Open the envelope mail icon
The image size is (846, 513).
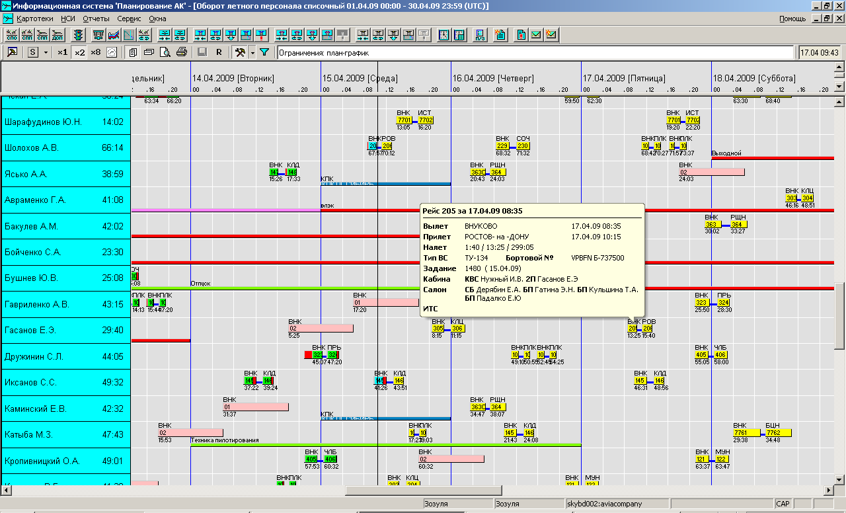[x=536, y=34]
